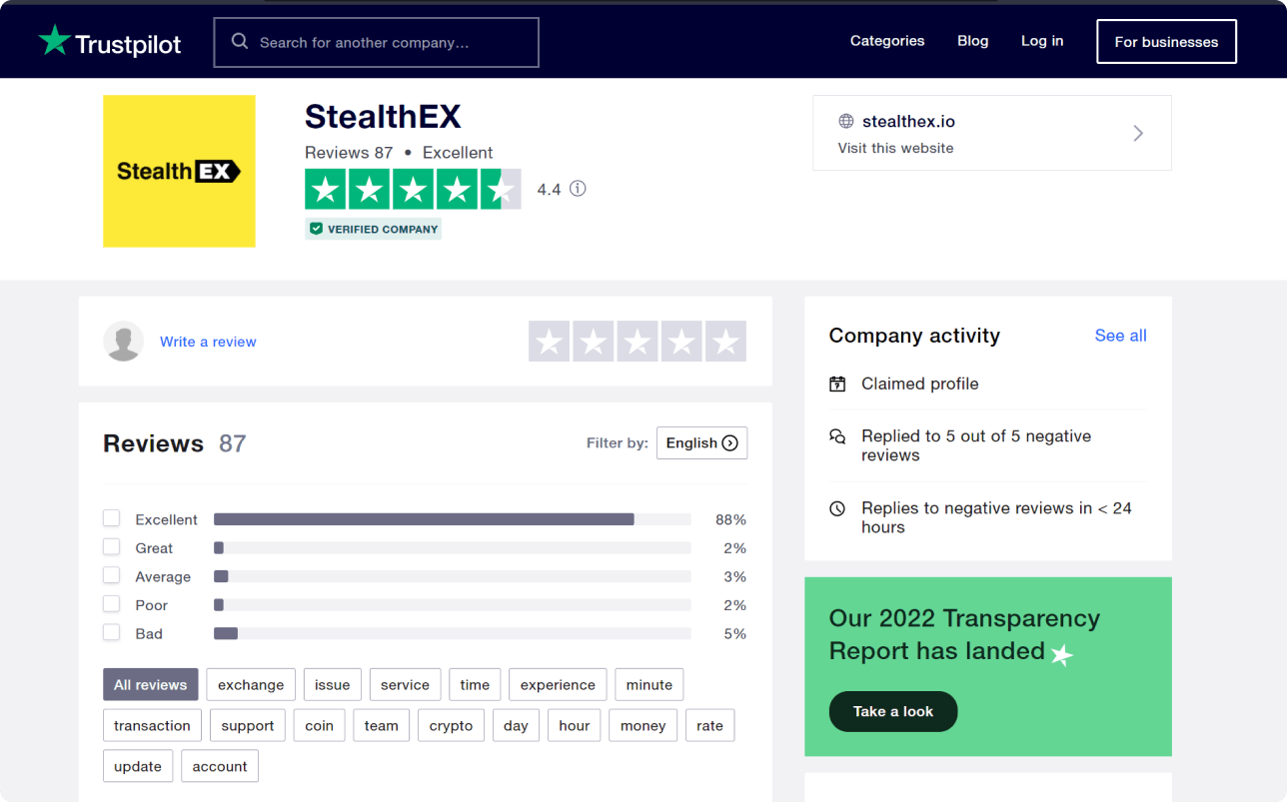Click the rating info icon beside 4.4

pos(578,189)
